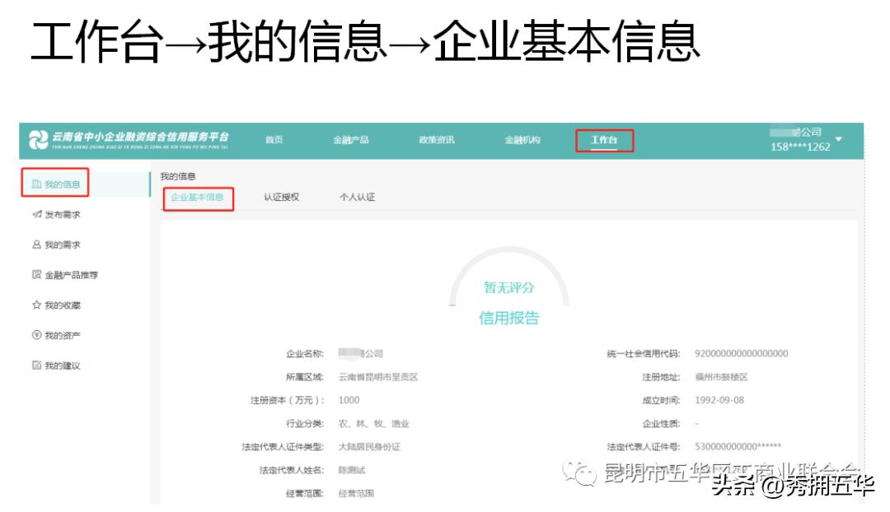Click the 暂无评分 score circle
The width and height of the screenshot is (890, 512).
[x=508, y=287]
